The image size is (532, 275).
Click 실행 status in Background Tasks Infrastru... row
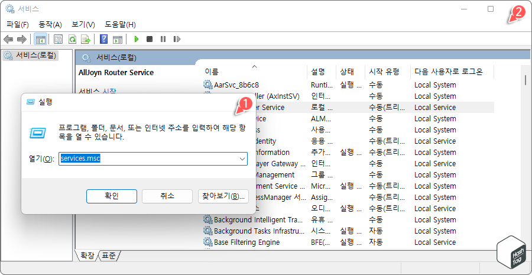(351, 231)
